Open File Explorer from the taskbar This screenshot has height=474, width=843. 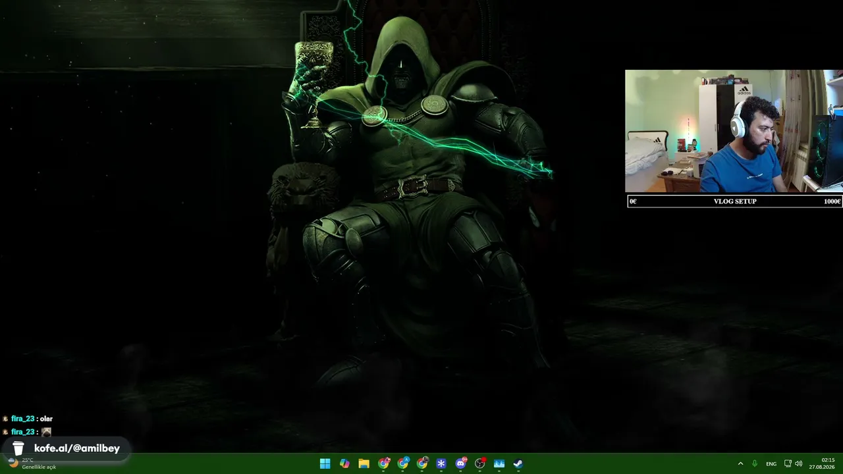click(x=364, y=463)
